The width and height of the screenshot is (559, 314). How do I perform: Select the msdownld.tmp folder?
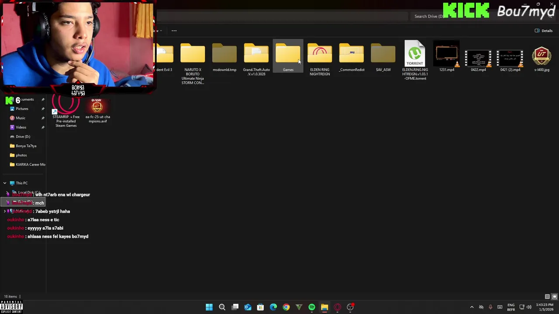pos(224,58)
